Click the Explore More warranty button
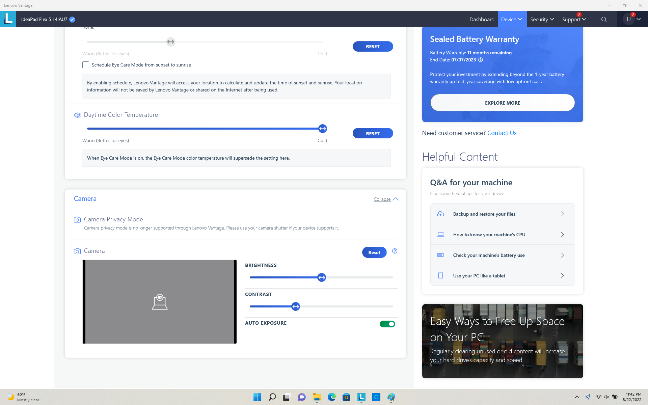Screen dimensions: 648x405 (502, 103)
